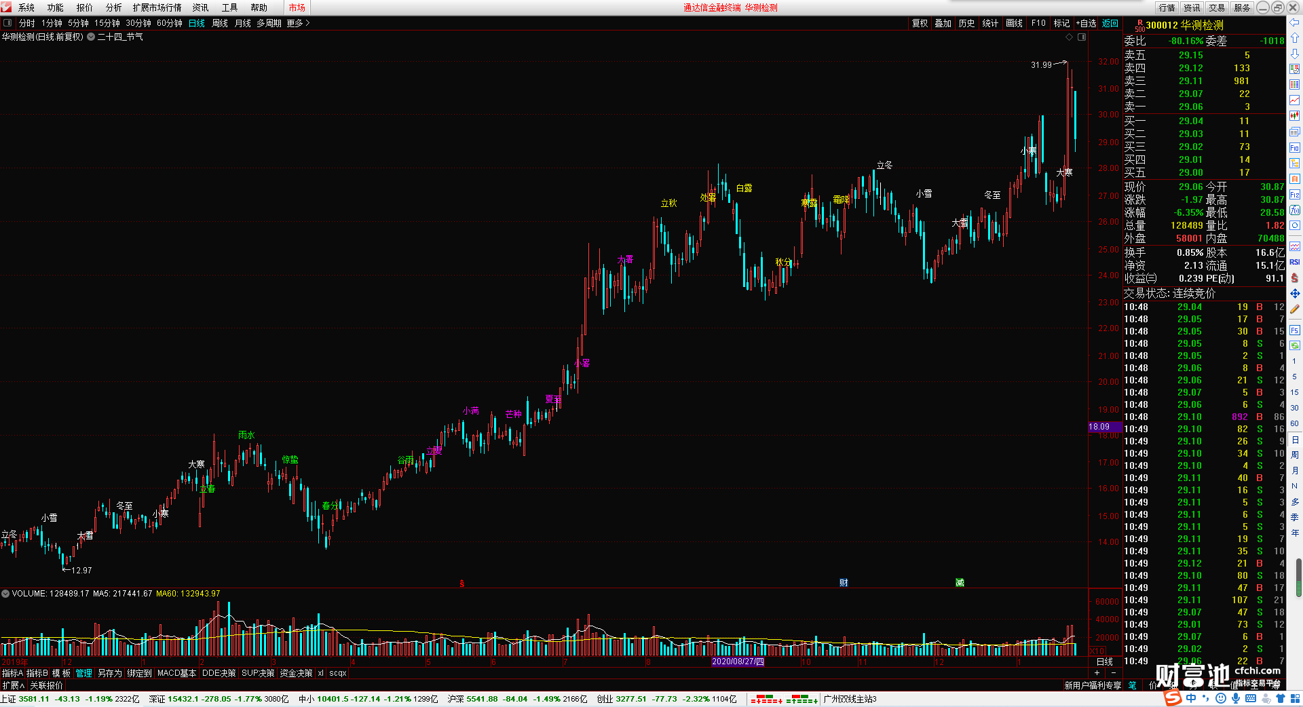The width and height of the screenshot is (1303, 707).
Task: Click the 另存为 save-as button
Action: pos(110,673)
